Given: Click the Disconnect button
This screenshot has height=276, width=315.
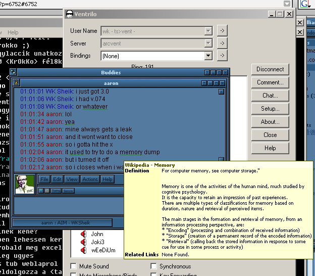Looking at the screenshot, I should (x=270, y=69).
